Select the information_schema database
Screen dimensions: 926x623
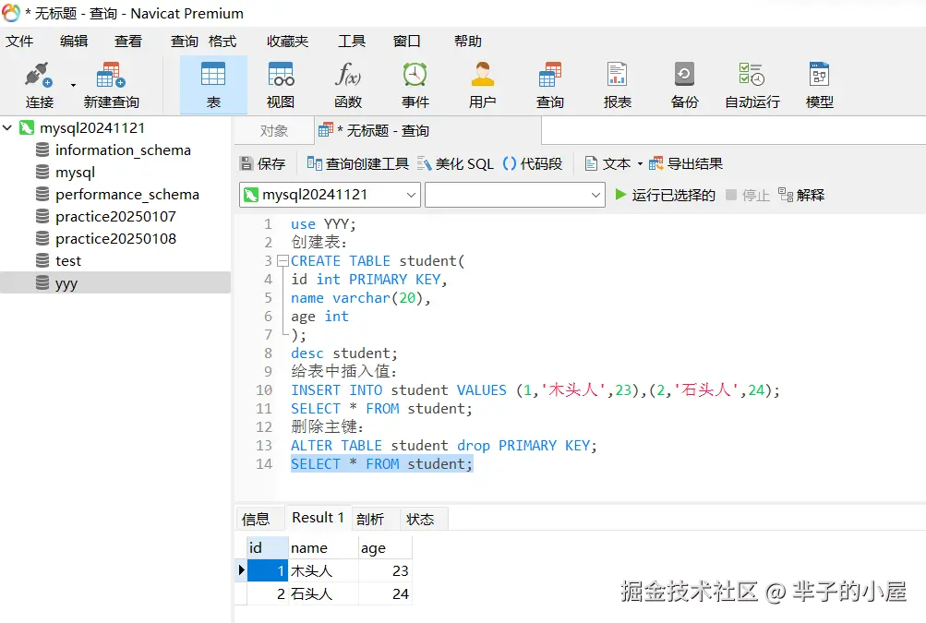[123, 150]
